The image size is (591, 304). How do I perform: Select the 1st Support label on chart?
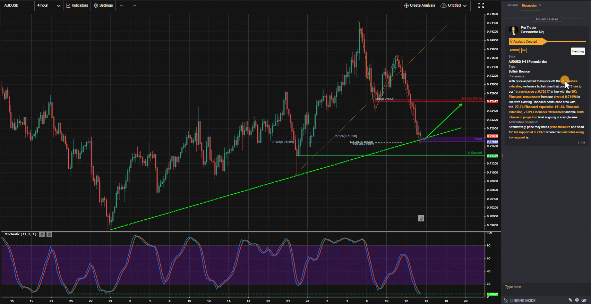474,153
